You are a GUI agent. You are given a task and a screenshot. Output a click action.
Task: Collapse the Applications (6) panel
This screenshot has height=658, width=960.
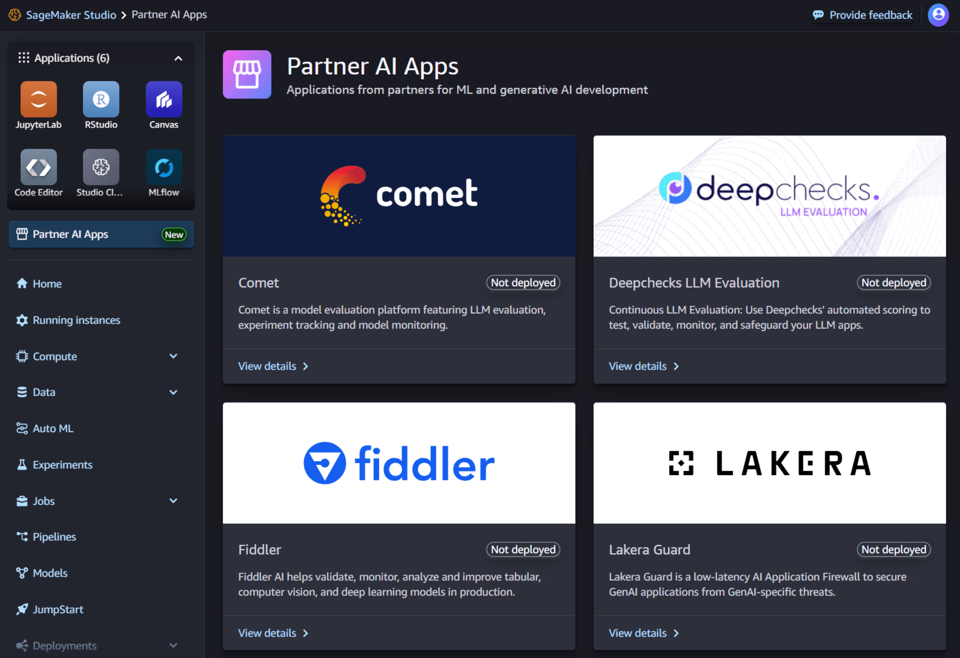pyautogui.click(x=178, y=59)
